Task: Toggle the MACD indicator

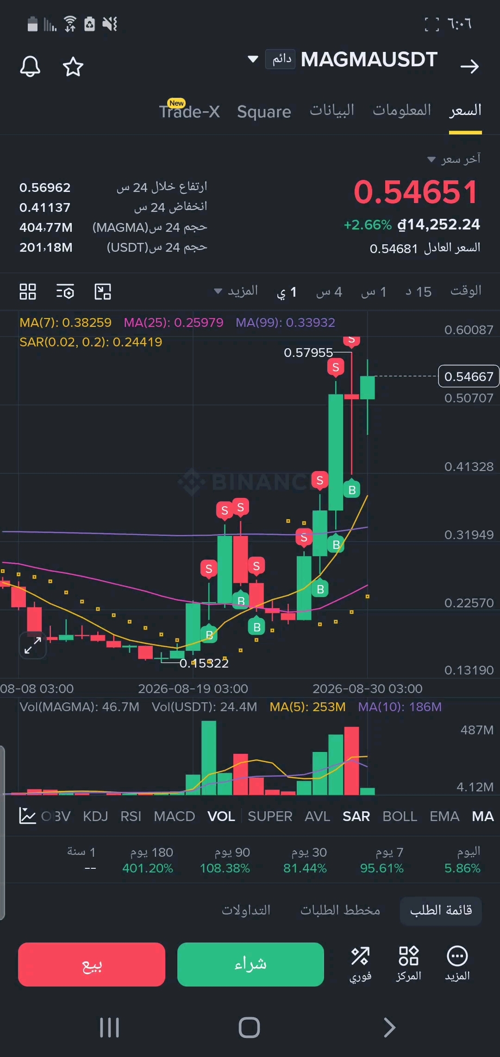Action: click(175, 816)
